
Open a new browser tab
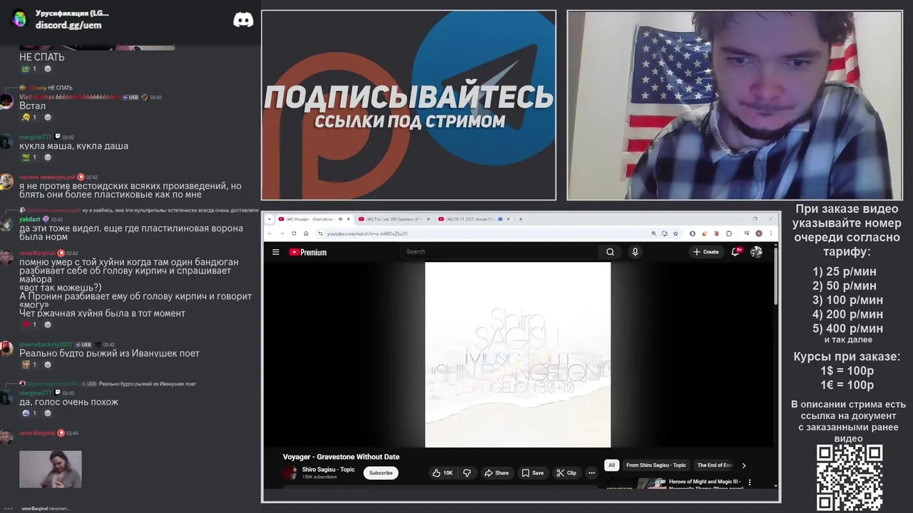(520, 219)
